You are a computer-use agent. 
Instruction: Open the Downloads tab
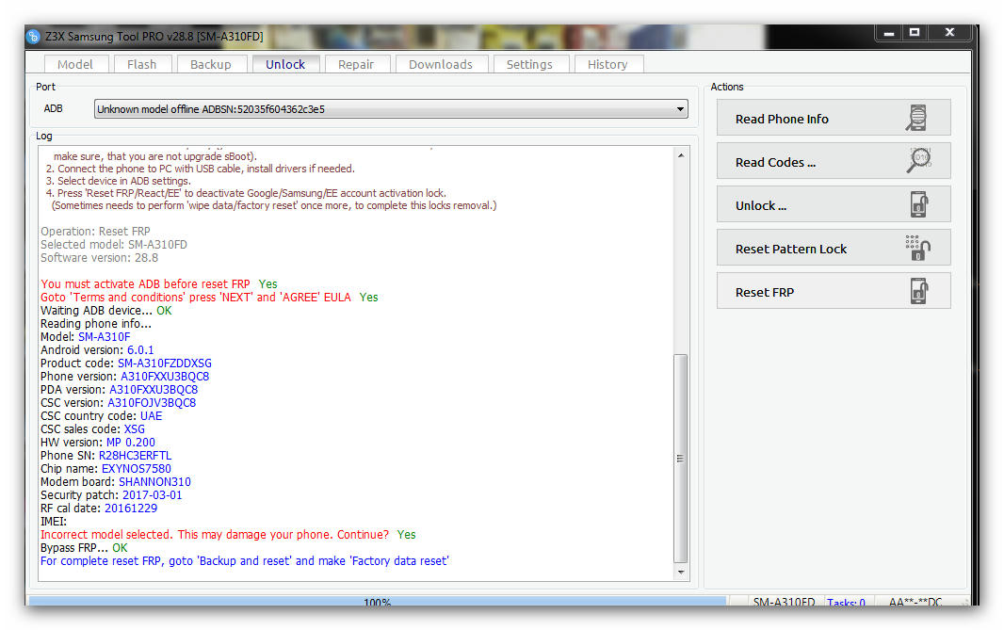tap(441, 64)
